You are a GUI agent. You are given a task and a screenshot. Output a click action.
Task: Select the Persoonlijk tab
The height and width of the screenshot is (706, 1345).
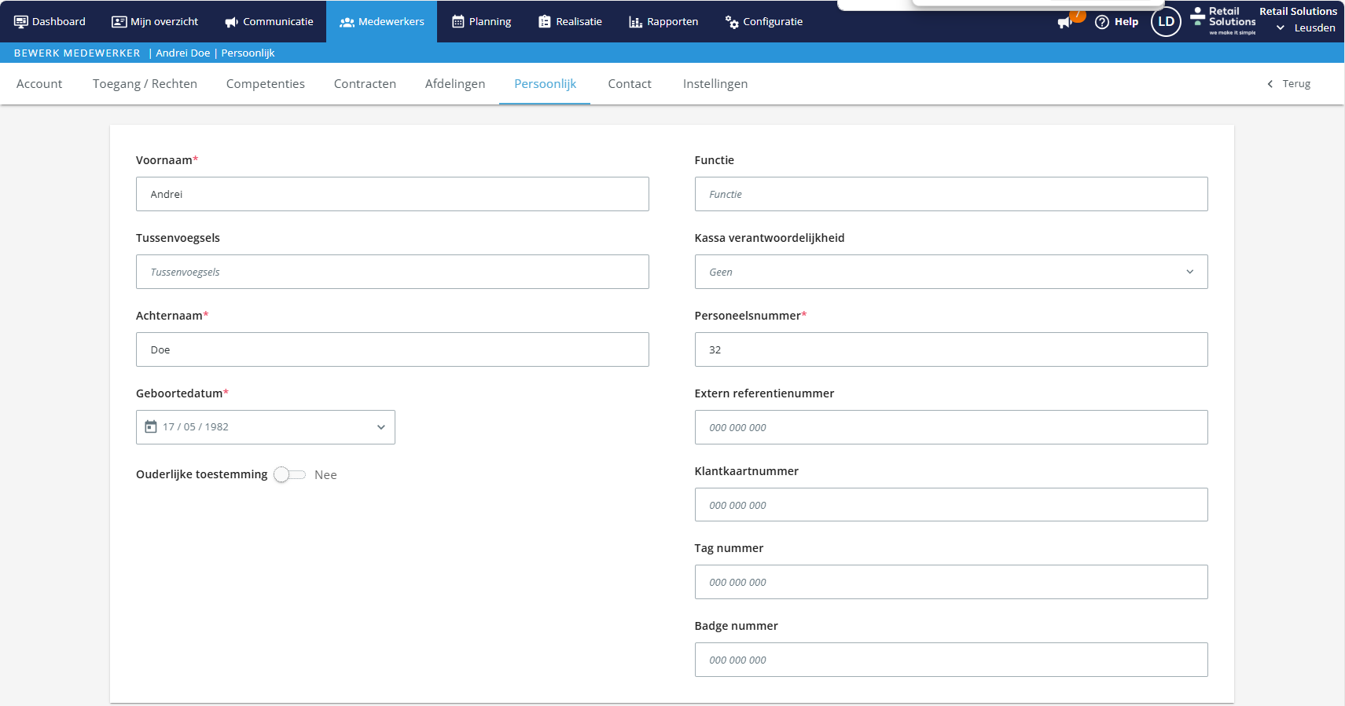tap(545, 84)
